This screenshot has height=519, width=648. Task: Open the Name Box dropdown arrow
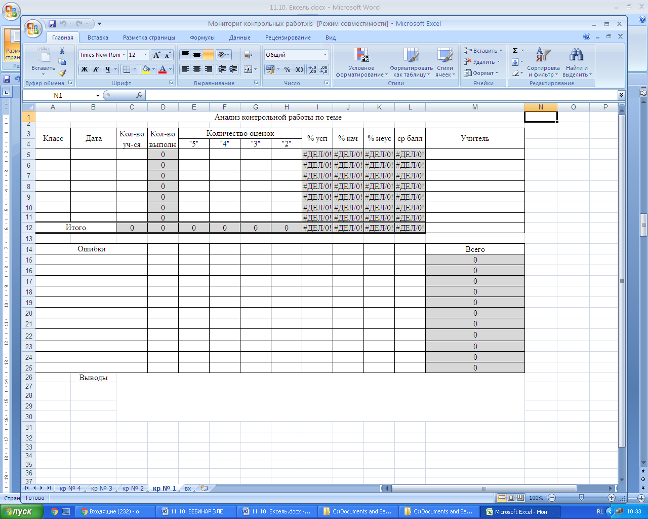pos(98,96)
